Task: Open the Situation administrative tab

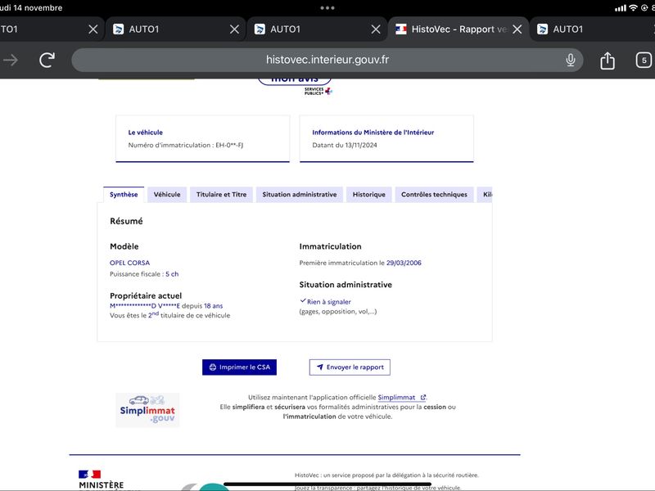Action: [x=300, y=195]
